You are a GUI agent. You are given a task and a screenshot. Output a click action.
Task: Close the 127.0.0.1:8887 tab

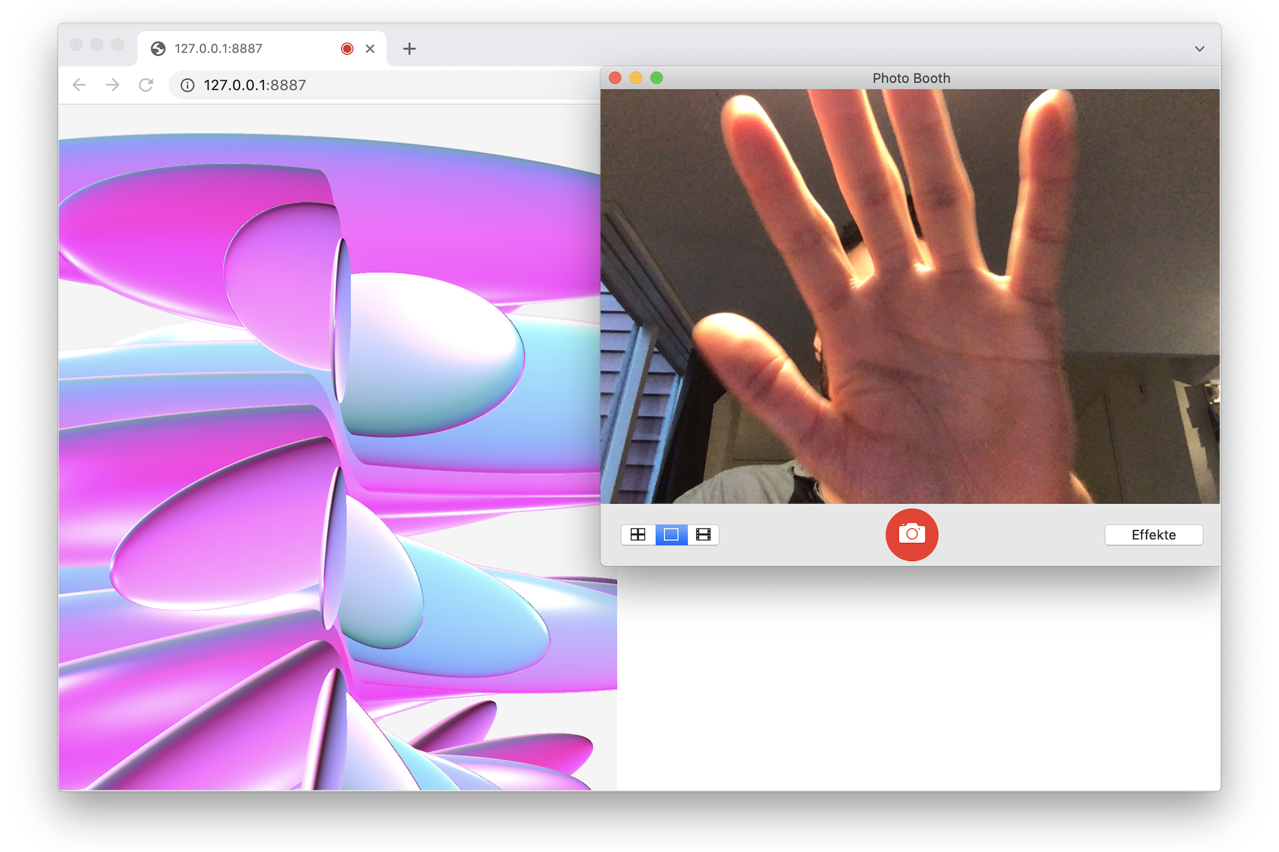[x=370, y=49]
